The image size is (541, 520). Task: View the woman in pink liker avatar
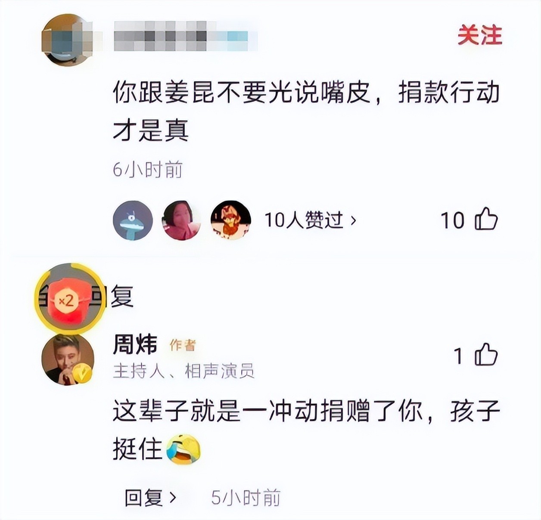[x=181, y=220]
